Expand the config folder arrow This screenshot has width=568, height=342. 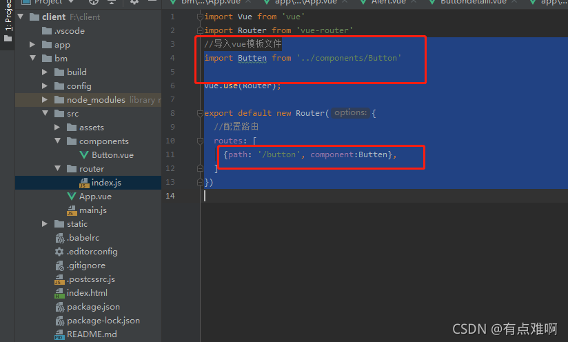[x=45, y=86]
